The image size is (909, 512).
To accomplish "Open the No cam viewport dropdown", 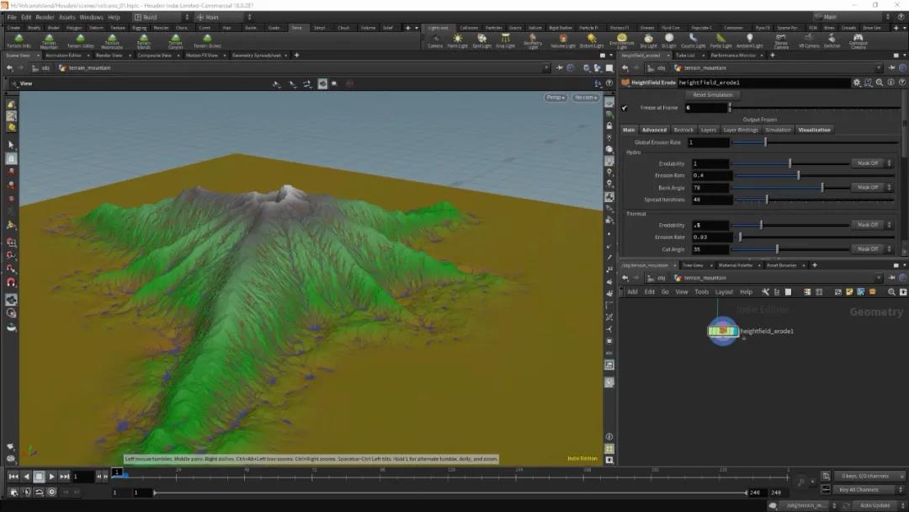I will point(585,98).
